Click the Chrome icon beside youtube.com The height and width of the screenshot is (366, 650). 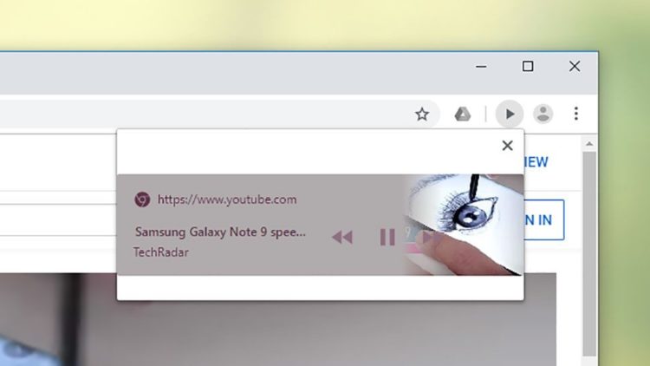point(142,199)
